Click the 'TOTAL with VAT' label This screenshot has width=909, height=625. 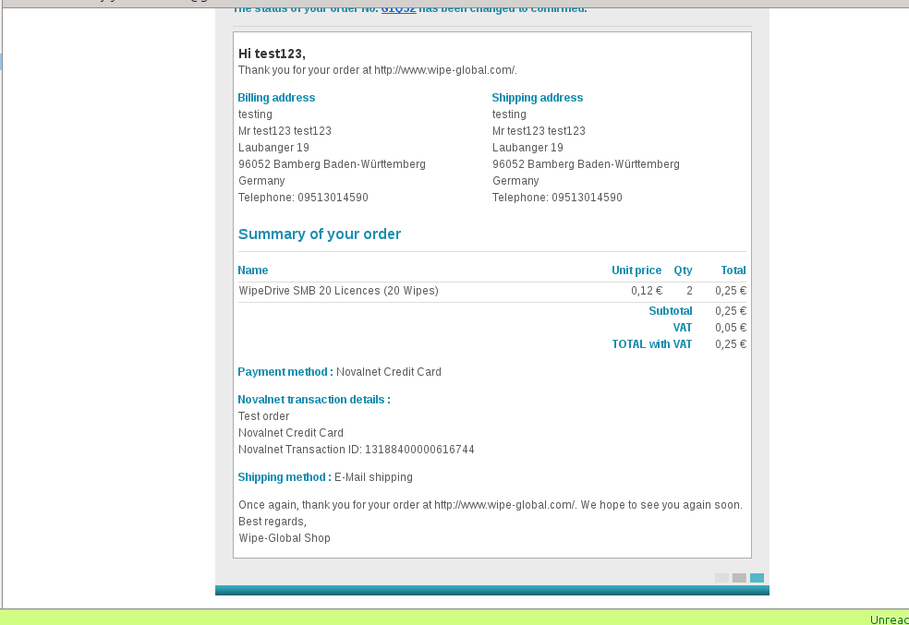click(652, 344)
